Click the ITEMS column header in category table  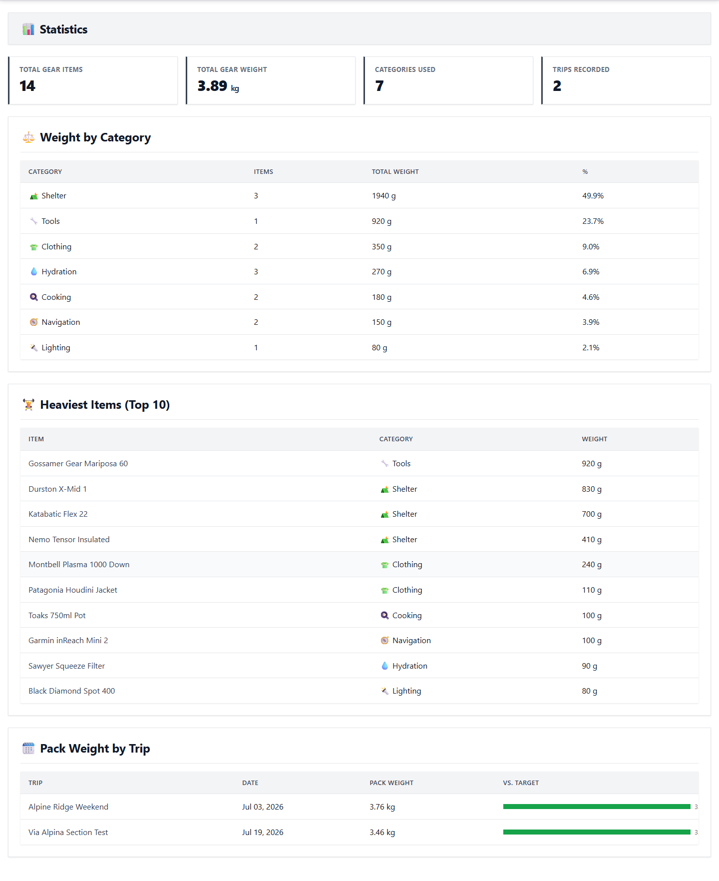coord(263,172)
